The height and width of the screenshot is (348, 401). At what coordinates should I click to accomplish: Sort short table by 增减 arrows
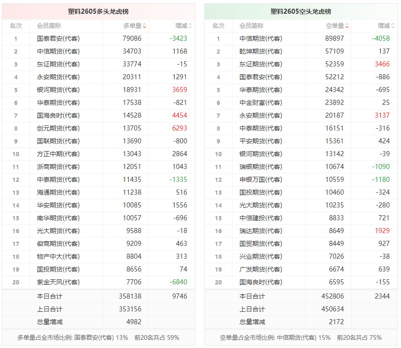(x=393, y=26)
